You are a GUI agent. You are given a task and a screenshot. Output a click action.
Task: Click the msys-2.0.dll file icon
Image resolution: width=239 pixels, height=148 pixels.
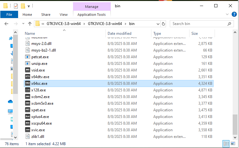pyautogui.click(x=28, y=44)
